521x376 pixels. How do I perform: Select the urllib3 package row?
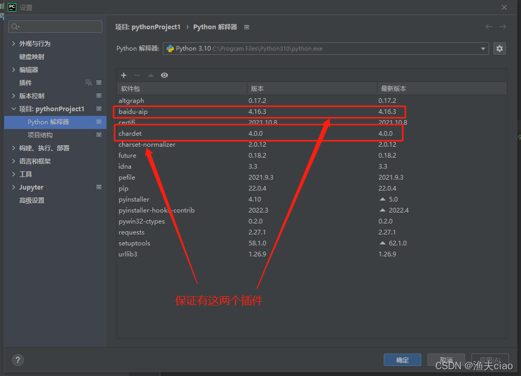click(x=312, y=254)
